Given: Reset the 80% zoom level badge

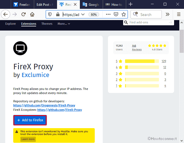Looking at the screenshot, I should click(94, 14).
